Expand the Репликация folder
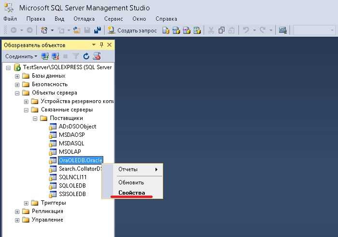Image resolution: width=338 pixels, height=237 pixels. click(x=17, y=211)
